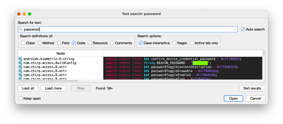The width and height of the screenshot is (283, 124).
Task: Toggle the Case-insensitive option
Action: [141, 43]
